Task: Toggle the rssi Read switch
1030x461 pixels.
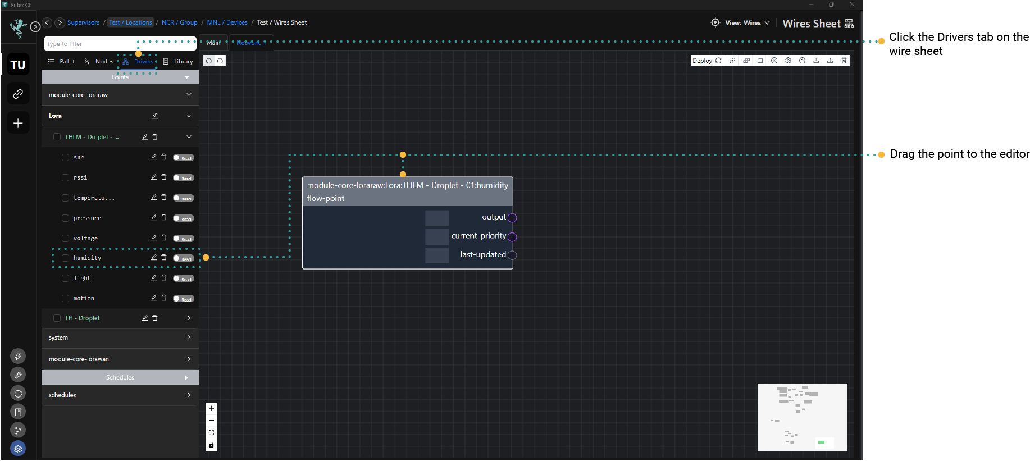Action: (183, 178)
